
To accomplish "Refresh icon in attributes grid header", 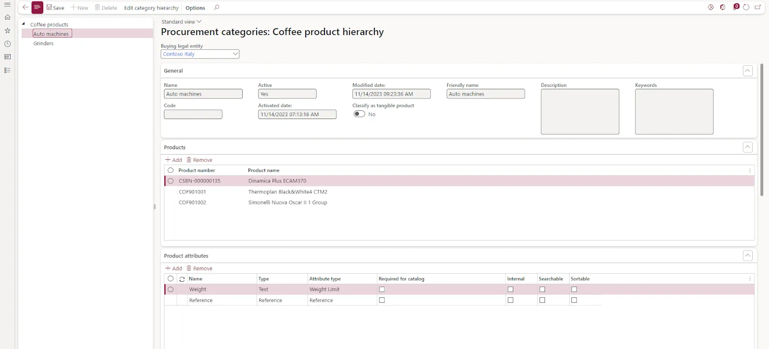I will pyautogui.click(x=182, y=279).
